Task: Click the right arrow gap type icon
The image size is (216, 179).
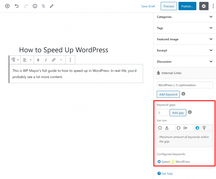Action: pos(185,128)
